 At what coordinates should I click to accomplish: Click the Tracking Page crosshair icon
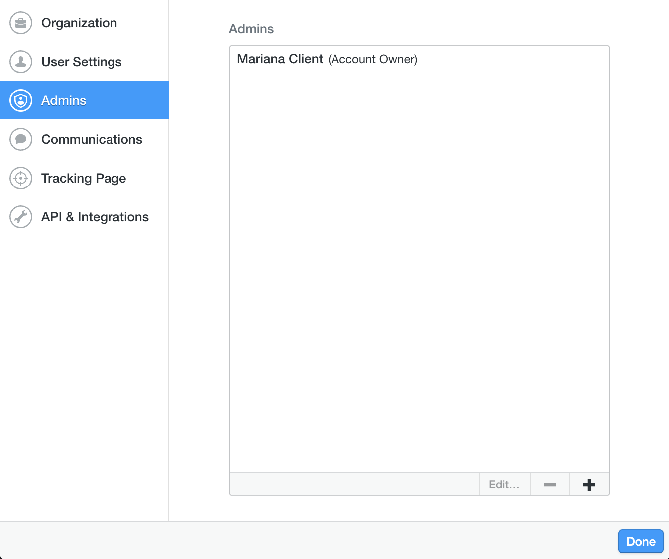point(21,178)
